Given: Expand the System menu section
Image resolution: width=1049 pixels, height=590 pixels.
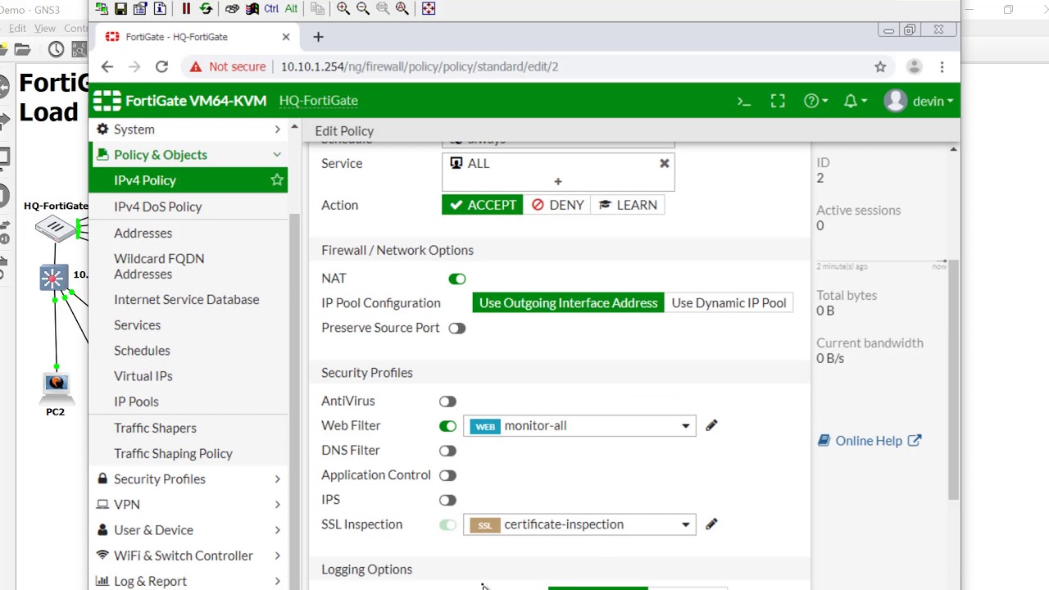Looking at the screenshot, I should (x=188, y=129).
